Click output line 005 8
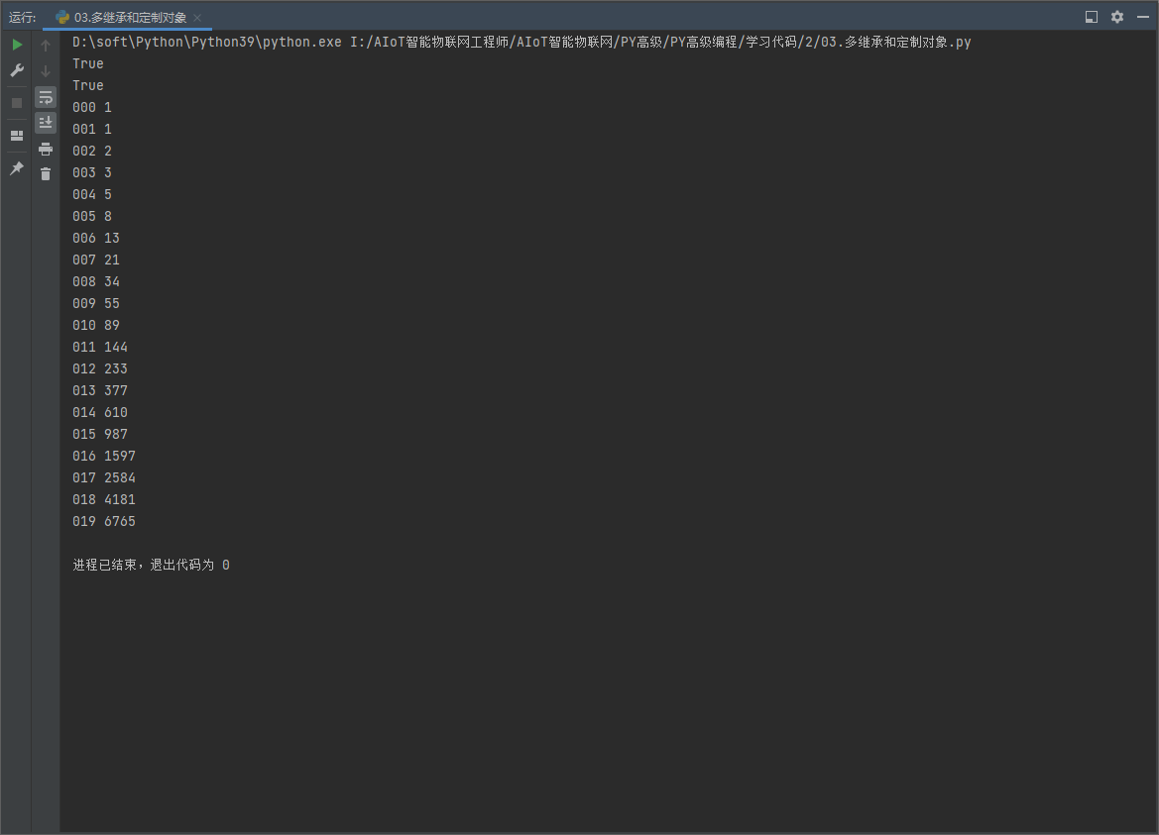1159x835 pixels. point(92,216)
